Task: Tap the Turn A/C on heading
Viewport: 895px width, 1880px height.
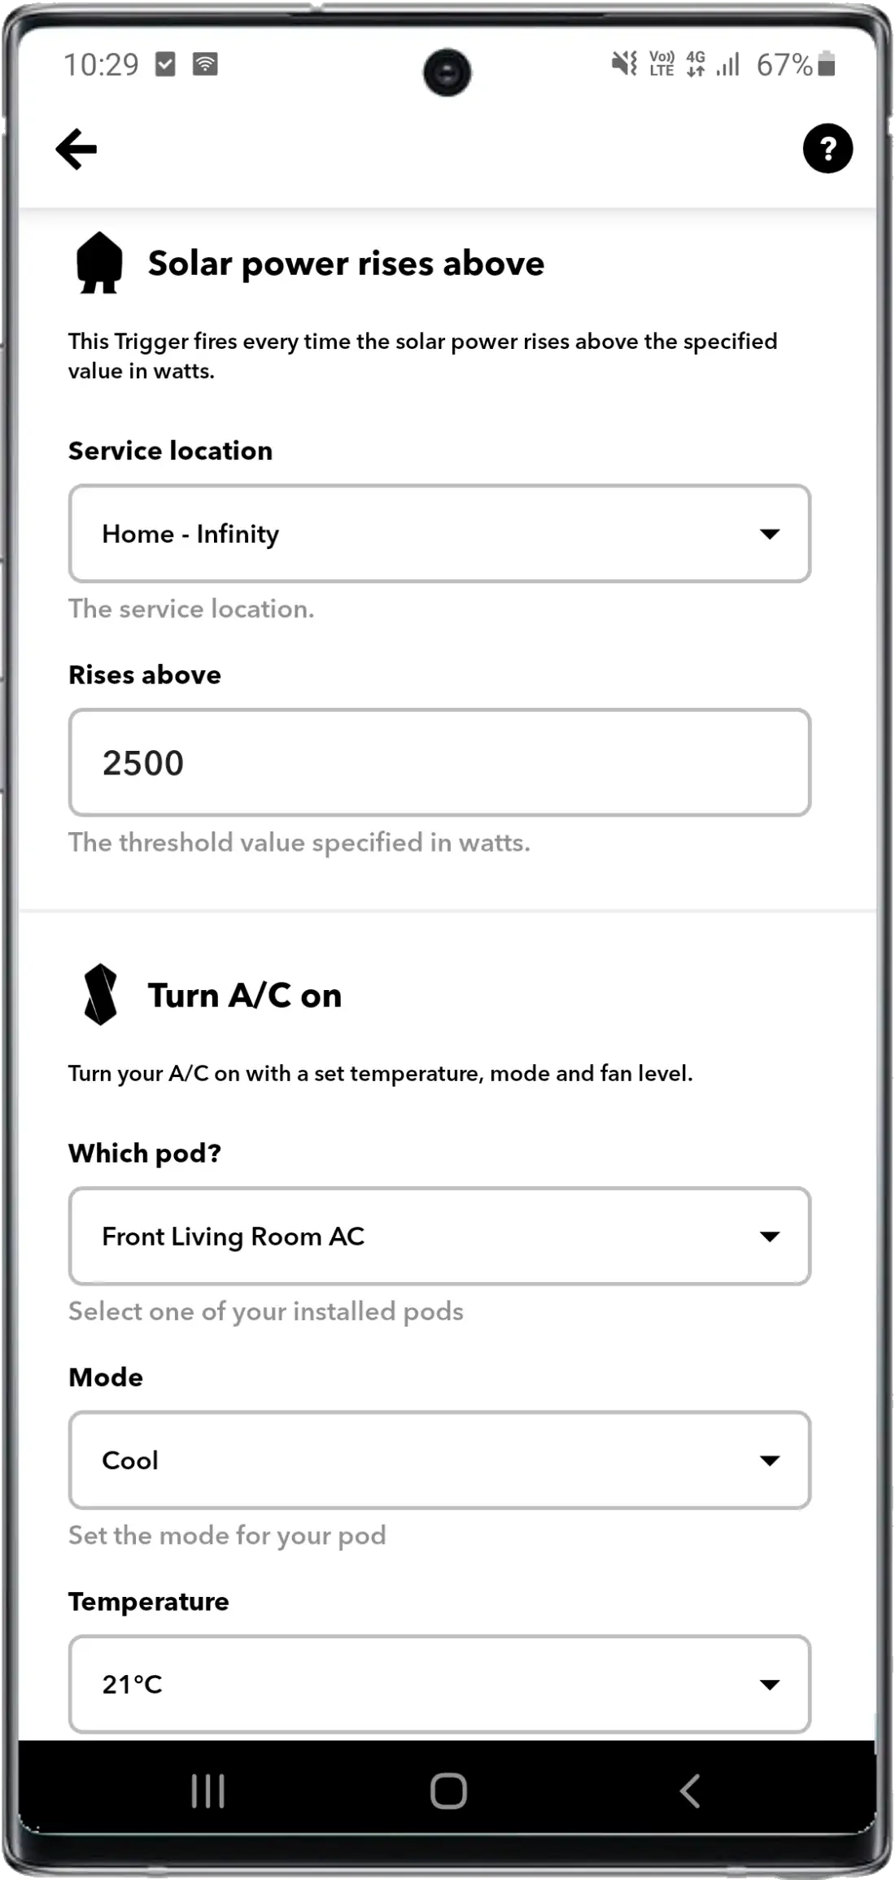Action: click(244, 996)
